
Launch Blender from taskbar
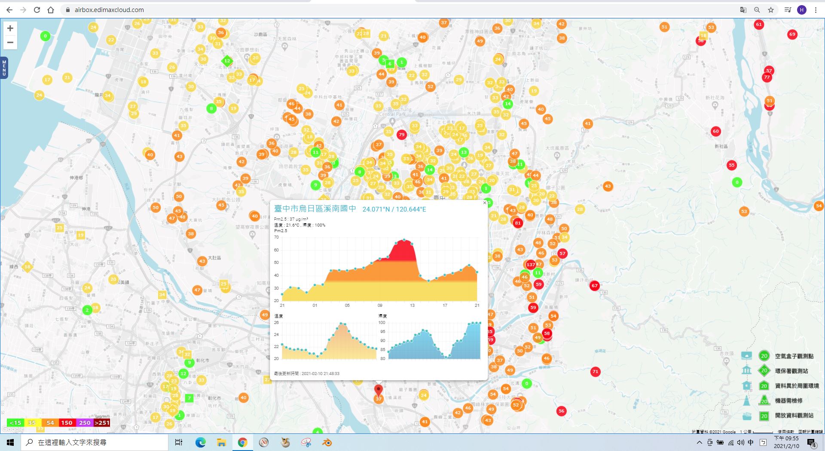[327, 442]
